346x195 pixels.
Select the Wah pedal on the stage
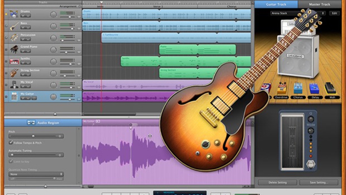(331, 88)
